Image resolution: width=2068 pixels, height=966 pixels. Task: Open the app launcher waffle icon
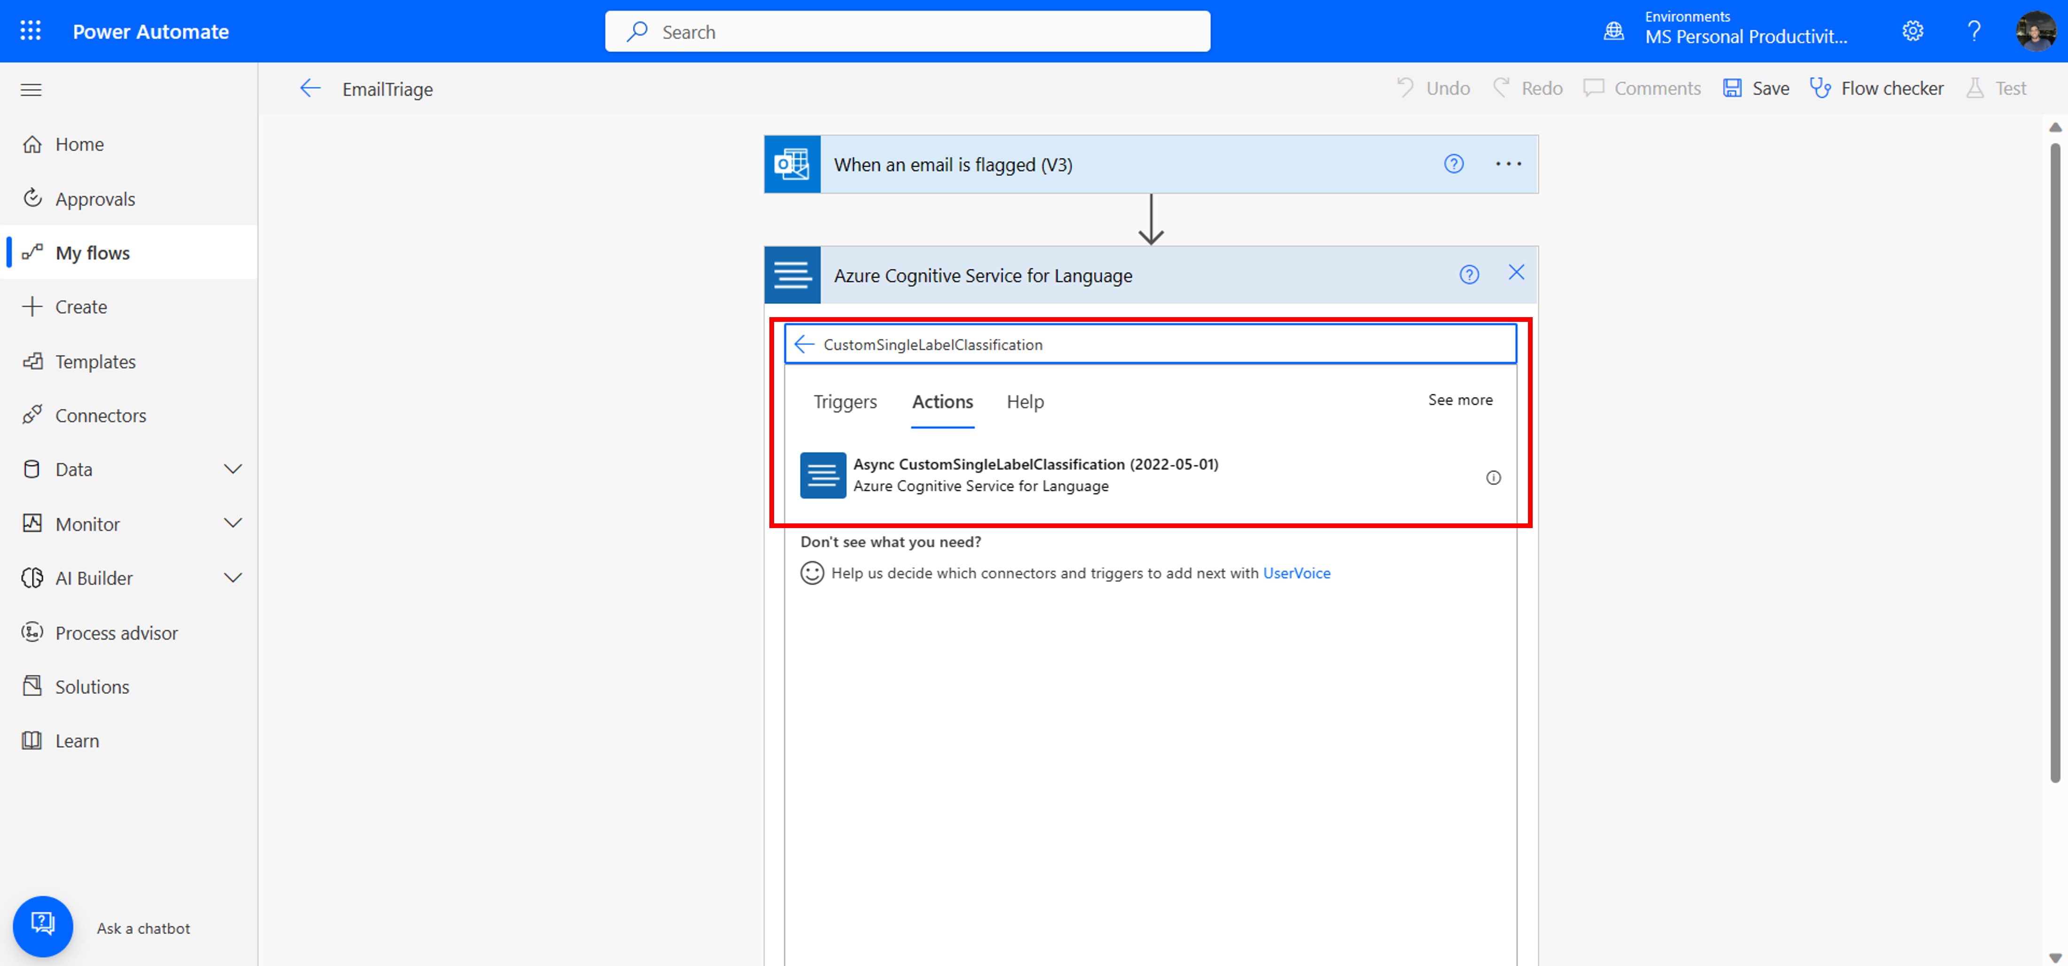pos(31,31)
